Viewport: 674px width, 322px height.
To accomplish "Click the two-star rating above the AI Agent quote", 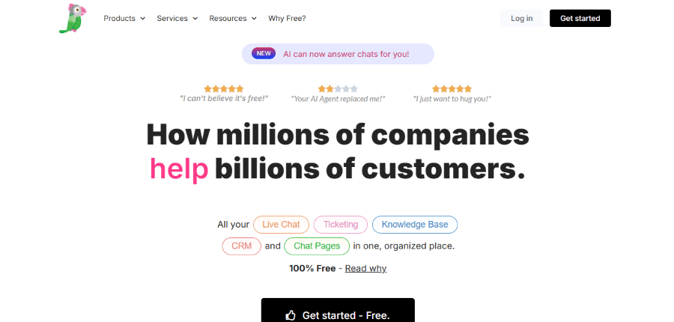I will click(x=338, y=88).
